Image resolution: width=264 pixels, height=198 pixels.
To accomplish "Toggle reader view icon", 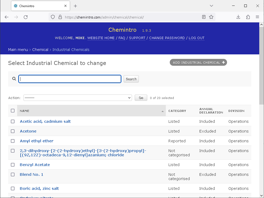I will pyautogui.click(x=204, y=17).
